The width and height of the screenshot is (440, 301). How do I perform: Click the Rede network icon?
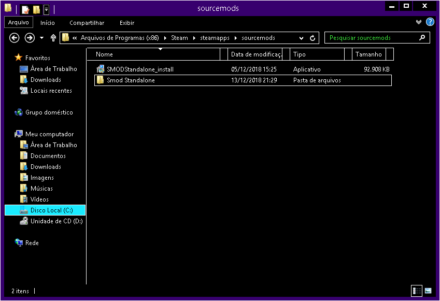click(19, 242)
